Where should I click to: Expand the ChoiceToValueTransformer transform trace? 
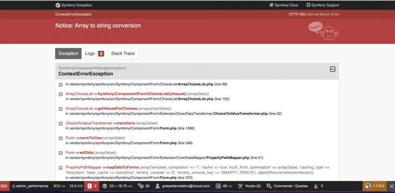pos(61,124)
